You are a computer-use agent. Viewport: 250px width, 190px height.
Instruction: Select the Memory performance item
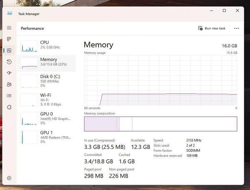click(47, 63)
